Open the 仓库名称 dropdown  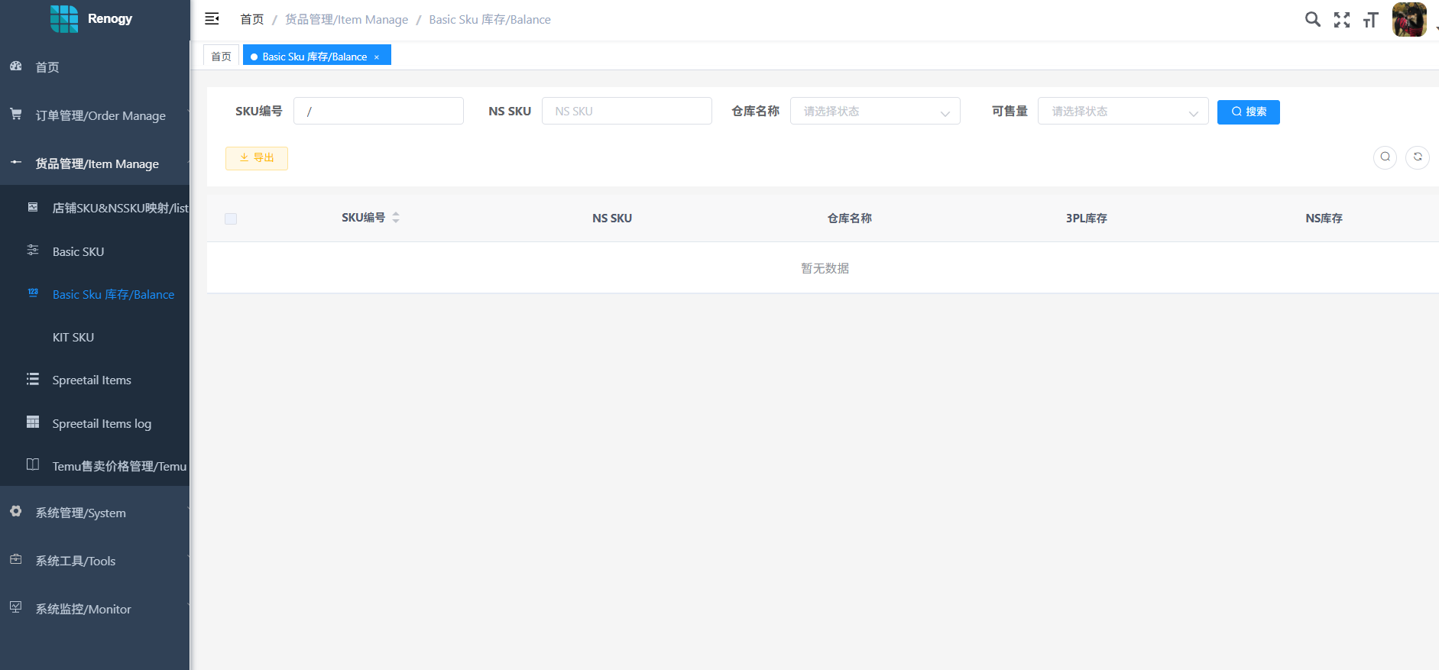874,112
